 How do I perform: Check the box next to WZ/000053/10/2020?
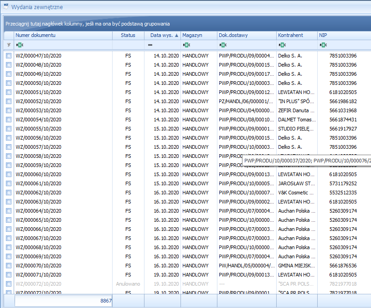click(x=9, y=110)
